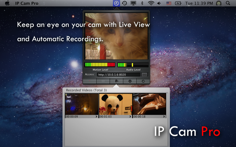
Task: Click the volume speaker icon
Action: [159, 3]
